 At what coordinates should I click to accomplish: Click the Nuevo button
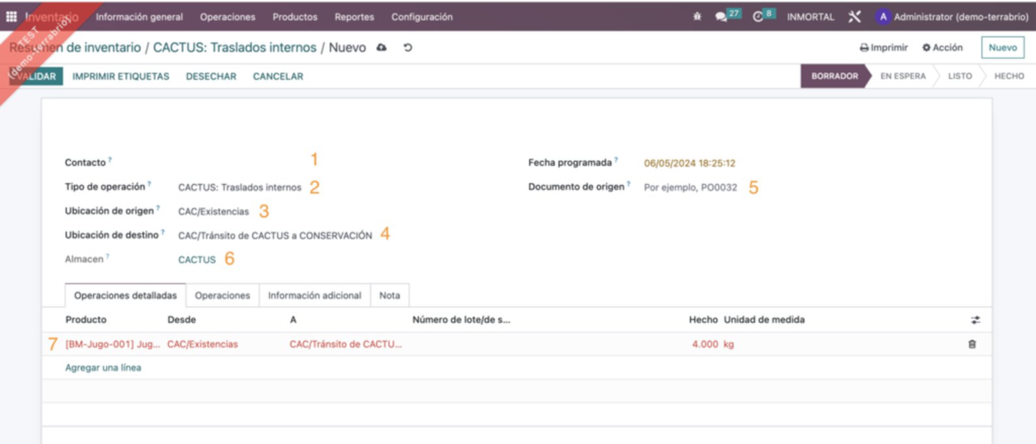point(1003,48)
